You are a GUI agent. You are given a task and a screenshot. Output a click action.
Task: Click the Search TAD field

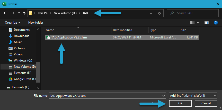click(x=193, y=13)
